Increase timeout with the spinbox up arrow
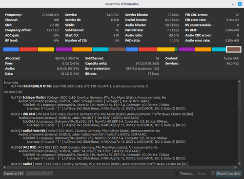The height and width of the screenshot is (179, 244). pyautogui.click(x=213, y=172)
